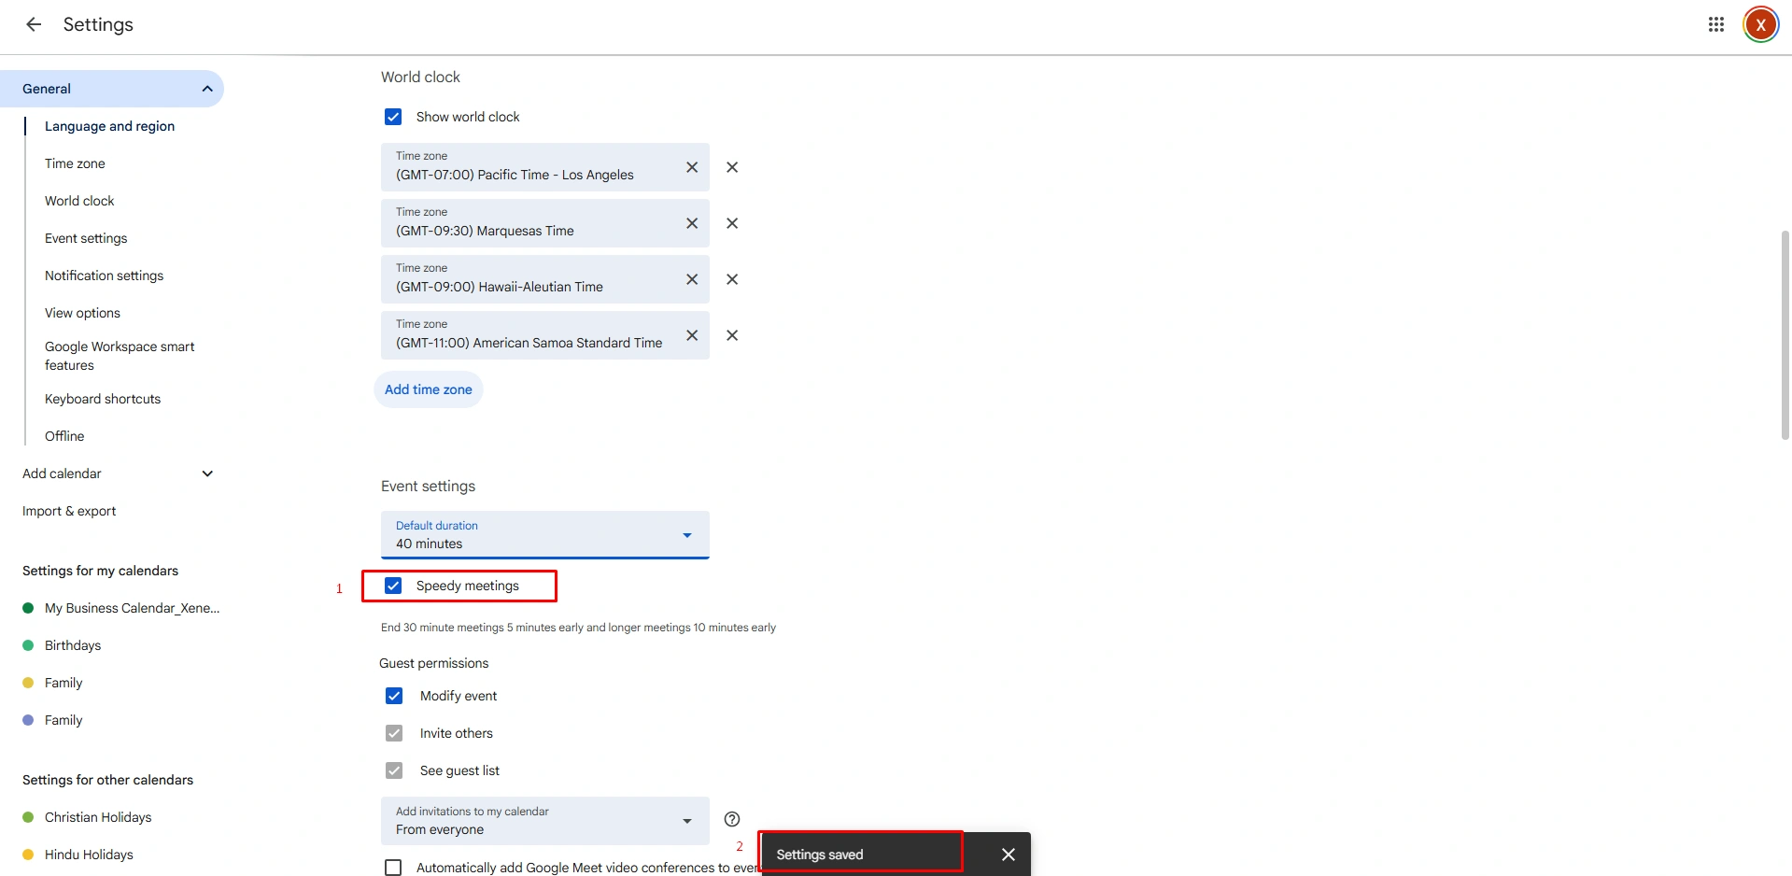
Task: Remove the Marquesas Time row
Action: [x=732, y=223]
